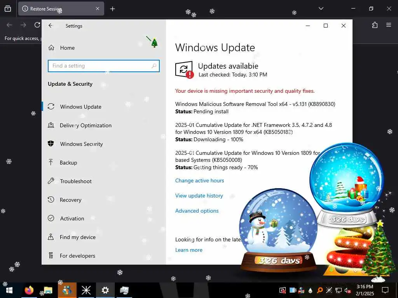The width and height of the screenshot is (398, 298).
Task: Open View update history link
Action: tap(199, 196)
